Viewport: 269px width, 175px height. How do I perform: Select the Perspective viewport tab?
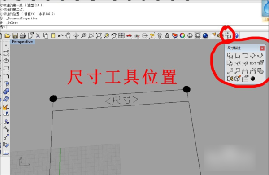[22, 42]
